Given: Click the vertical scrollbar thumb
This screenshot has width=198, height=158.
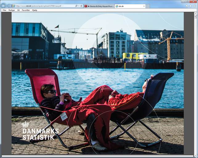Looking at the screenshot, I should pyautogui.click(x=196, y=17).
